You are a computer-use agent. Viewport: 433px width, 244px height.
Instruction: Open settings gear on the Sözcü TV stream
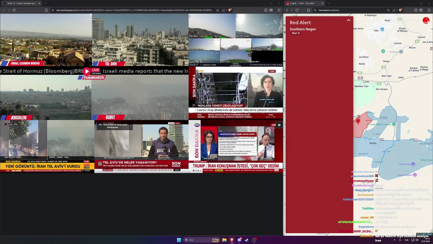[279, 125]
